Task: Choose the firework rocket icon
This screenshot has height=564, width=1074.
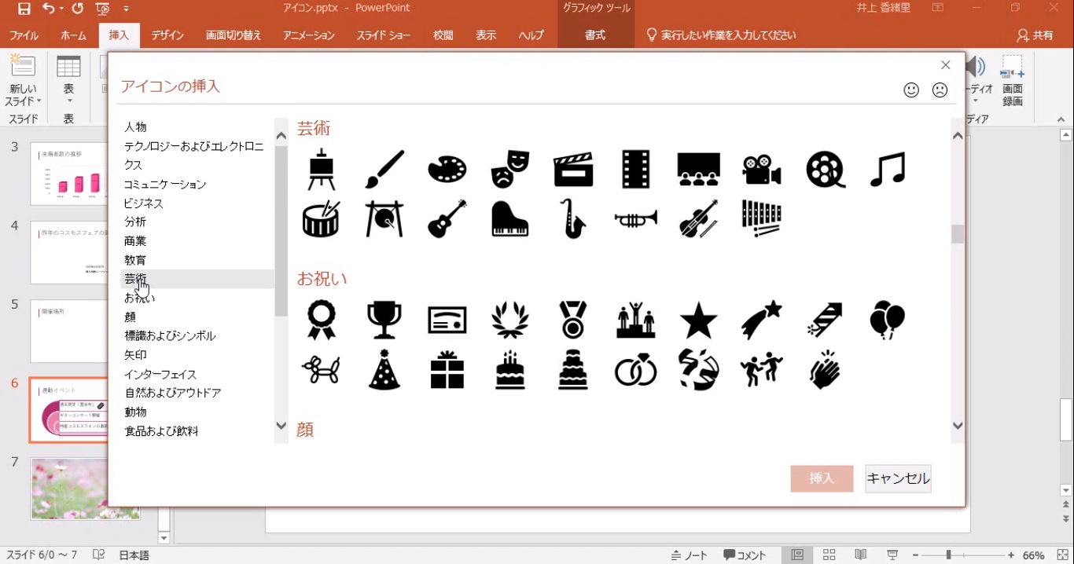Action: tap(826, 320)
